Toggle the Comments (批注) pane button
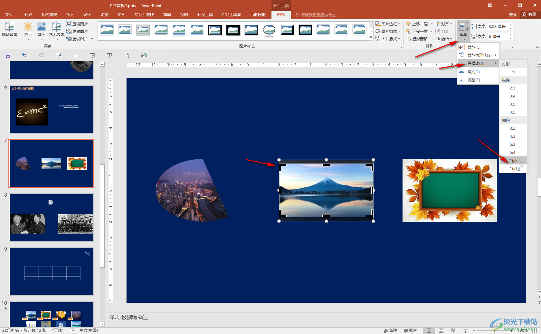The image size is (541, 334). click(x=410, y=330)
